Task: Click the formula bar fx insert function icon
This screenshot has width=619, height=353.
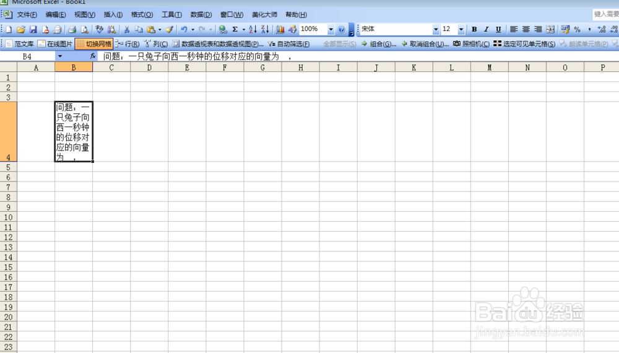Action: point(93,56)
